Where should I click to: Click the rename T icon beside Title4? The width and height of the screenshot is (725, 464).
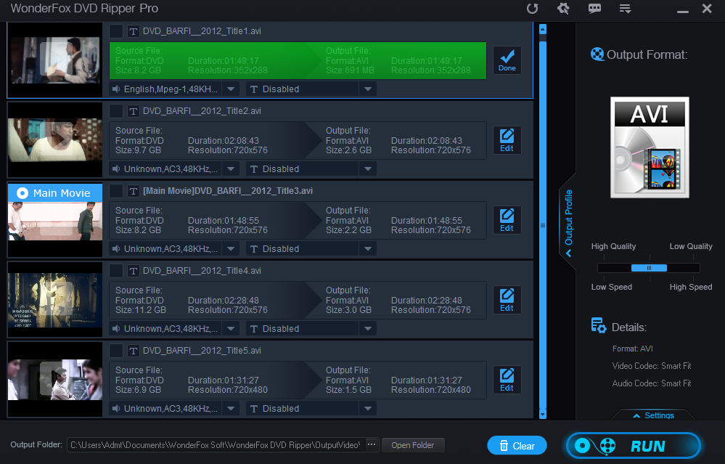point(134,271)
